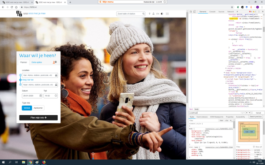The height and width of the screenshot is (165, 265).
Task: Open the Accessibility pane tab
Action: point(240,117)
